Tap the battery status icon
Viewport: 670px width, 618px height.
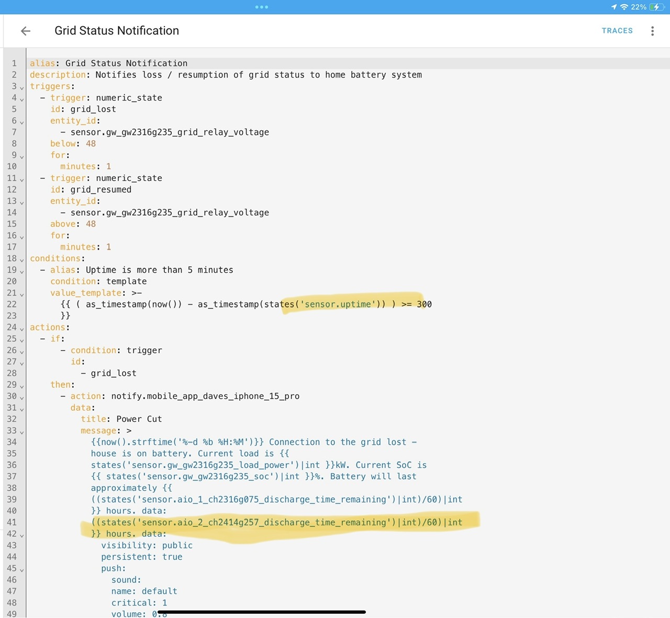pos(656,7)
